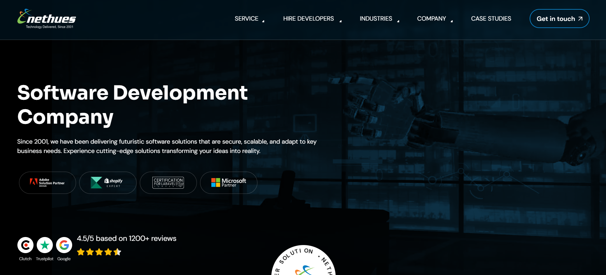Click the Certification for Laravel badge
This screenshot has width=606, height=275.
(168, 183)
